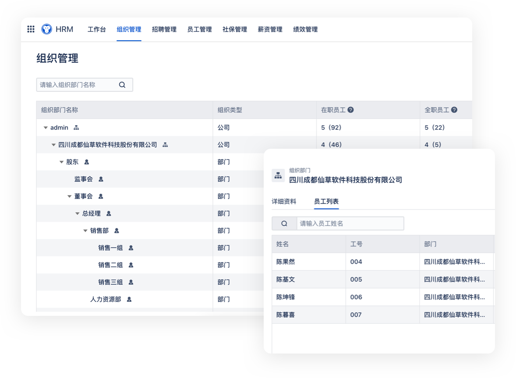Click the person icon next to 监事会
516x378 pixels.
(x=101, y=179)
